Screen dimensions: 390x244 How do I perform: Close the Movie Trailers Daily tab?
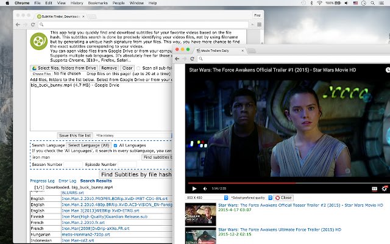click(x=243, y=51)
